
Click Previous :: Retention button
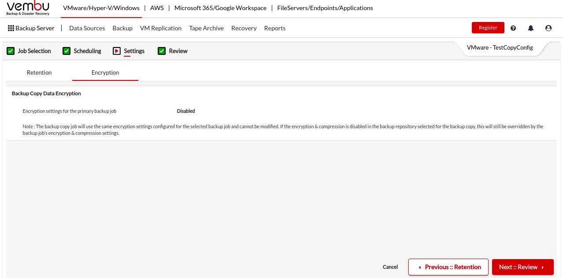tap(448, 267)
